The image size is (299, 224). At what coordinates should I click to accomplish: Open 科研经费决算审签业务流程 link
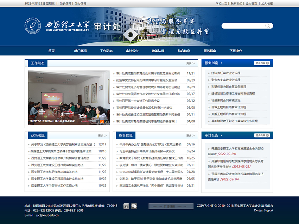[x=229, y=87]
